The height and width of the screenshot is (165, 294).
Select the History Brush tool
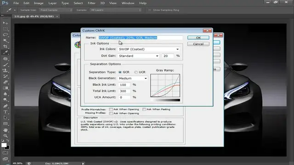coord(6,77)
